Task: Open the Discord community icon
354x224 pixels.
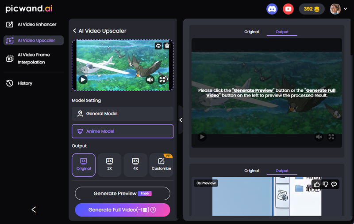Action: click(x=272, y=9)
